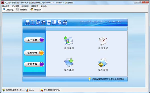This screenshot has width=150, height=93.
Task: Click the 欢迎使用我们的产品 status text
Action: tap(52, 90)
